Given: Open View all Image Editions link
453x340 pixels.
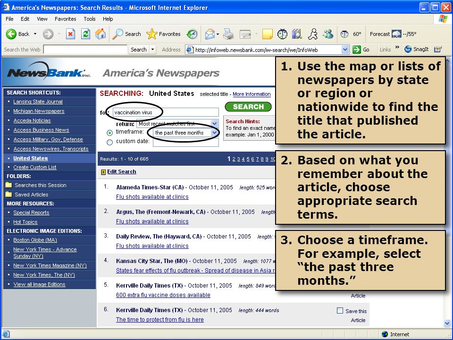Looking at the screenshot, I should 39,284.
